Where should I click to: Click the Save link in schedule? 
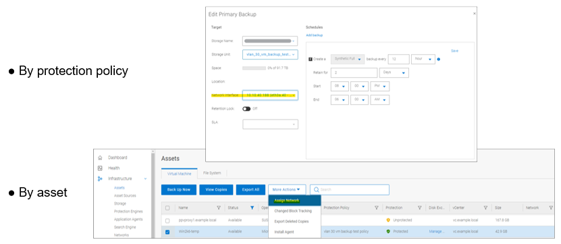click(x=454, y=51)
